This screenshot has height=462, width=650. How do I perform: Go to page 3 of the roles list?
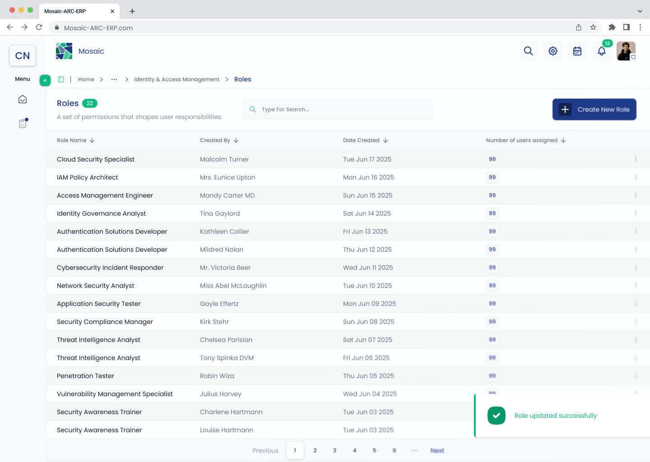point(334,450)
